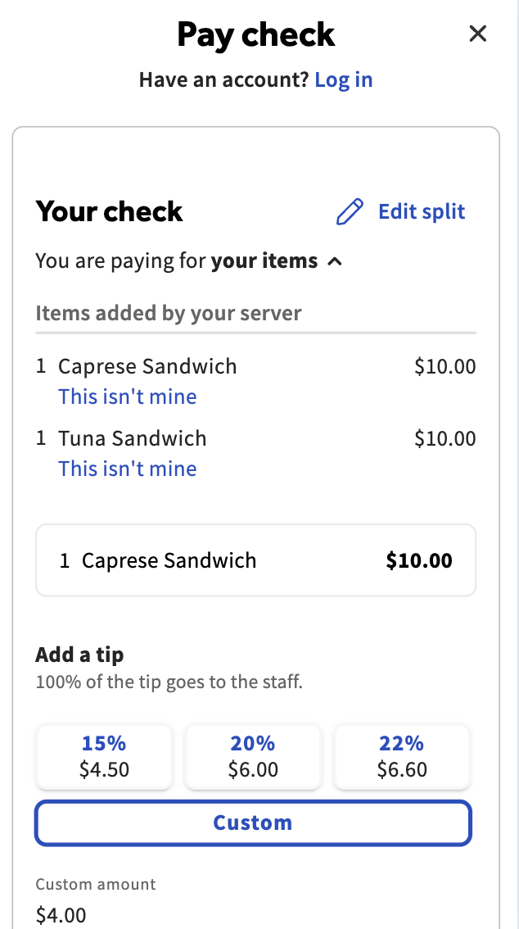
Task: Select the Caprese Sandwich summary card
Action: 255,560
